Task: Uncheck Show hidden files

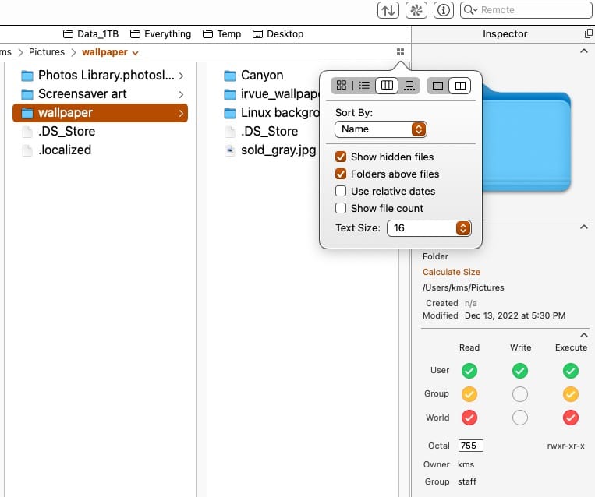Action: point(341,157)
